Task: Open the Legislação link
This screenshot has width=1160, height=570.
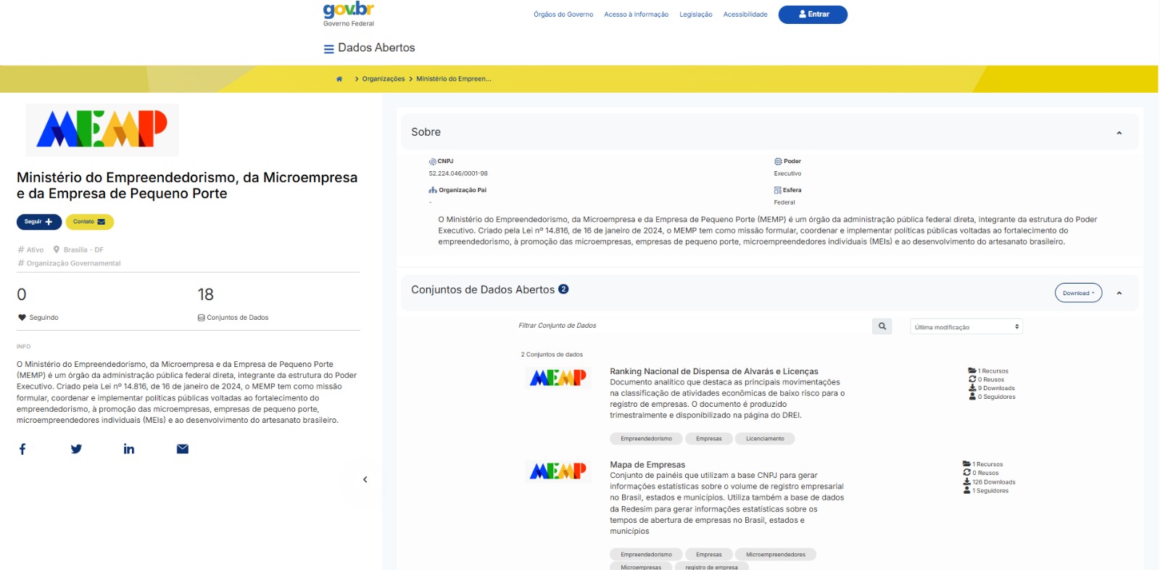Action: [x=696, y=15]
